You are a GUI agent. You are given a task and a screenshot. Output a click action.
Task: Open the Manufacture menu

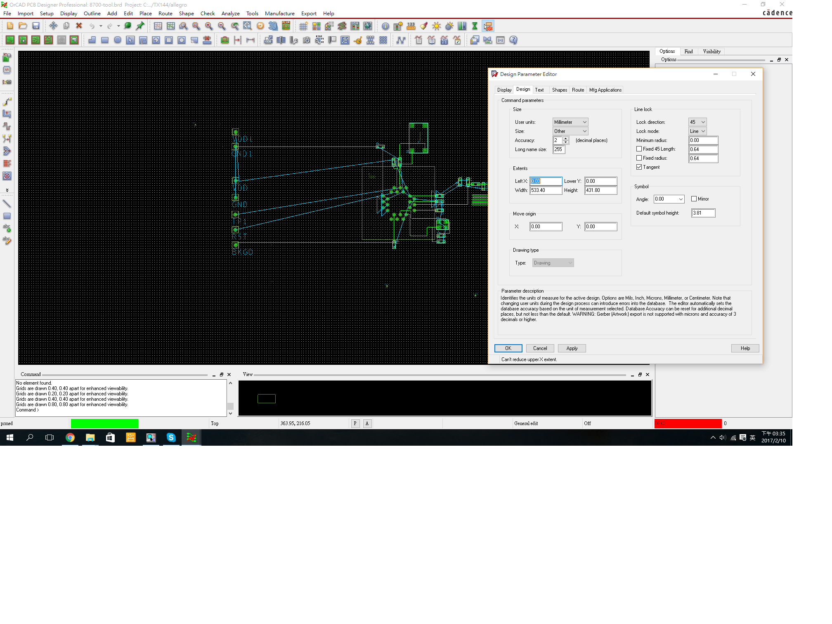coord(279,14)
